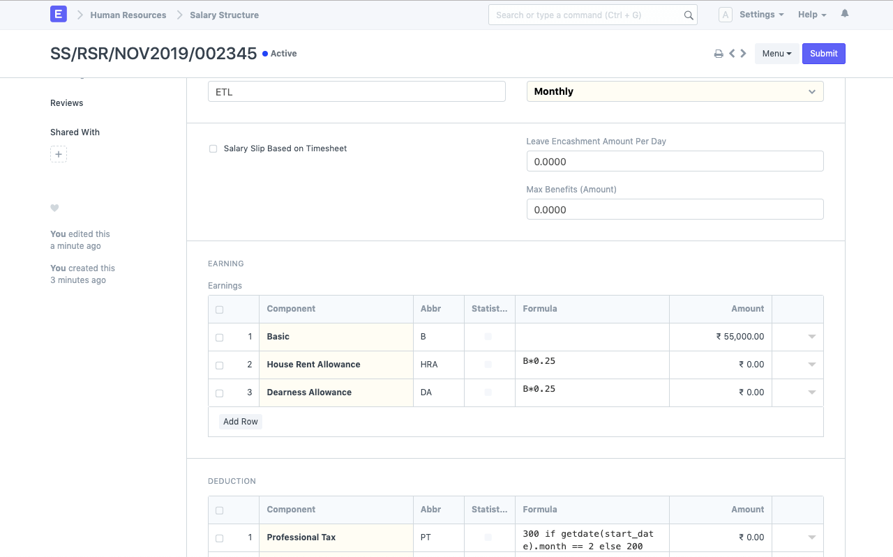Select the Professional Tax component cell
This screenshot has height=557, width=893.
336,537
